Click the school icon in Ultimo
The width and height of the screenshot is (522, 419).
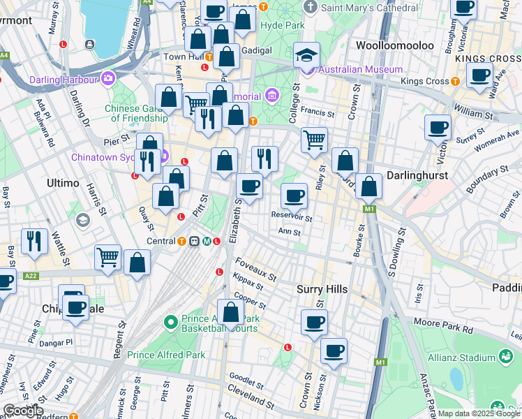click(83, 220)
